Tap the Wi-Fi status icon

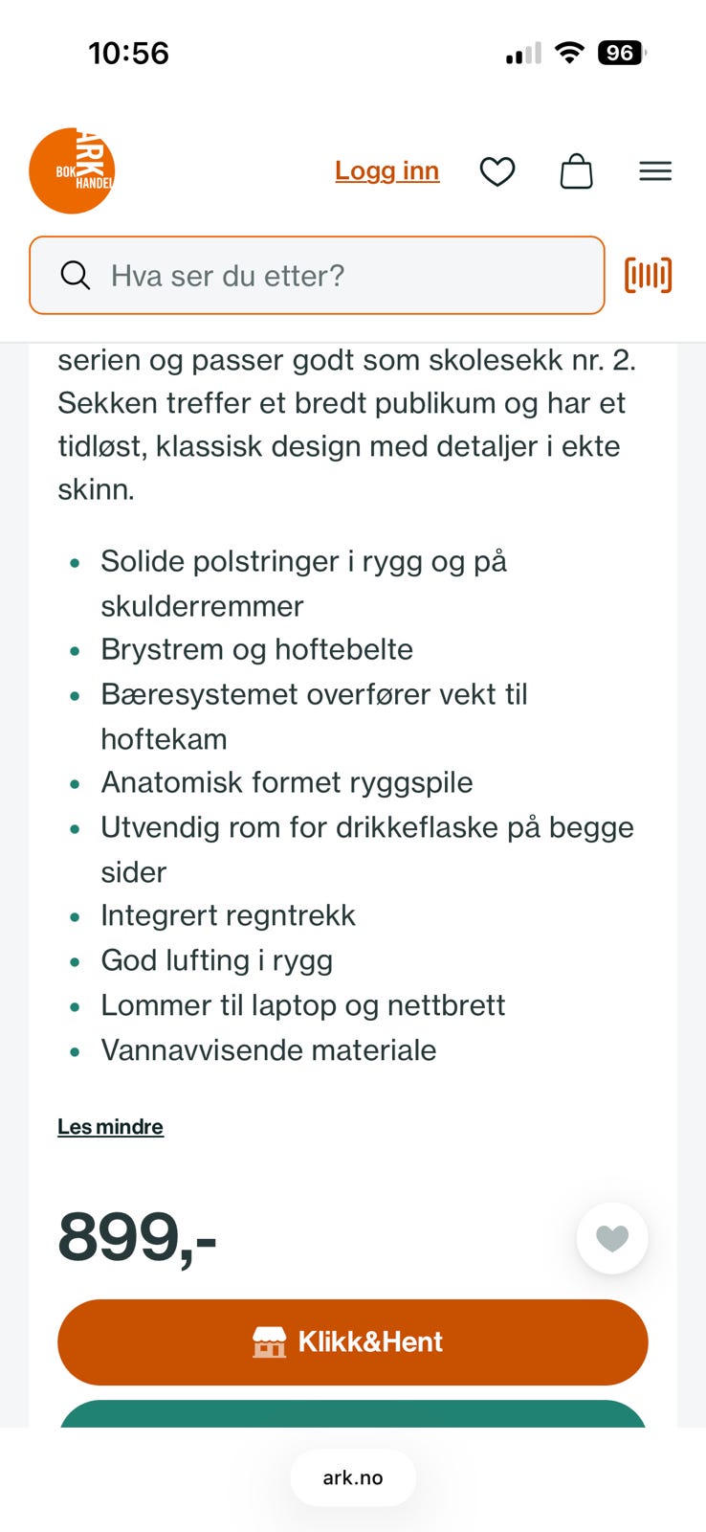pos(568,53)
